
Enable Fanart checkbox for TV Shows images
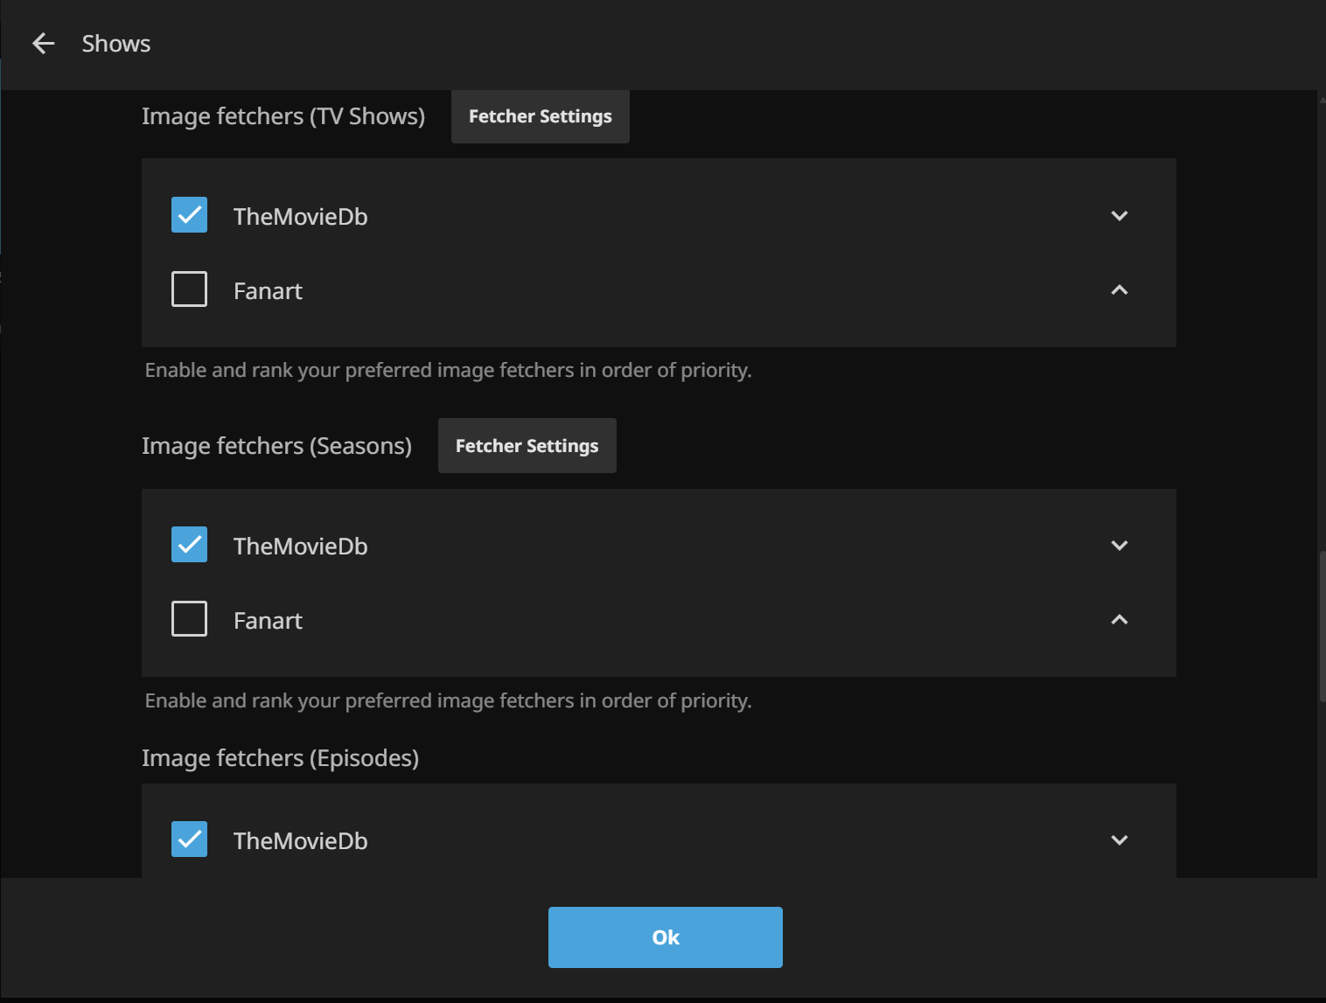189,289
